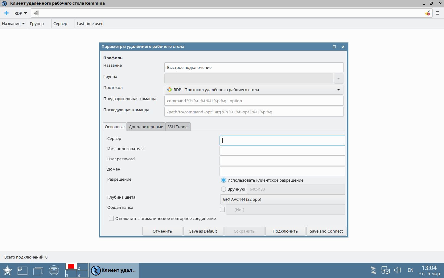Open the network connection tray icon
444x278 pixels.
(x=385, y=270)
